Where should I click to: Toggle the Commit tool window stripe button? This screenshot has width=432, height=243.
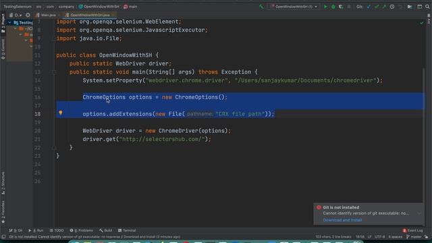pyautogui.click(x=3, y=49)
